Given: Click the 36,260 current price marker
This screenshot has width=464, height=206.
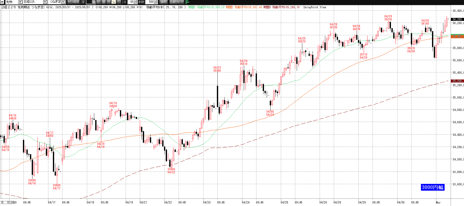Looking at the screenshot, I should pos(457,19).
